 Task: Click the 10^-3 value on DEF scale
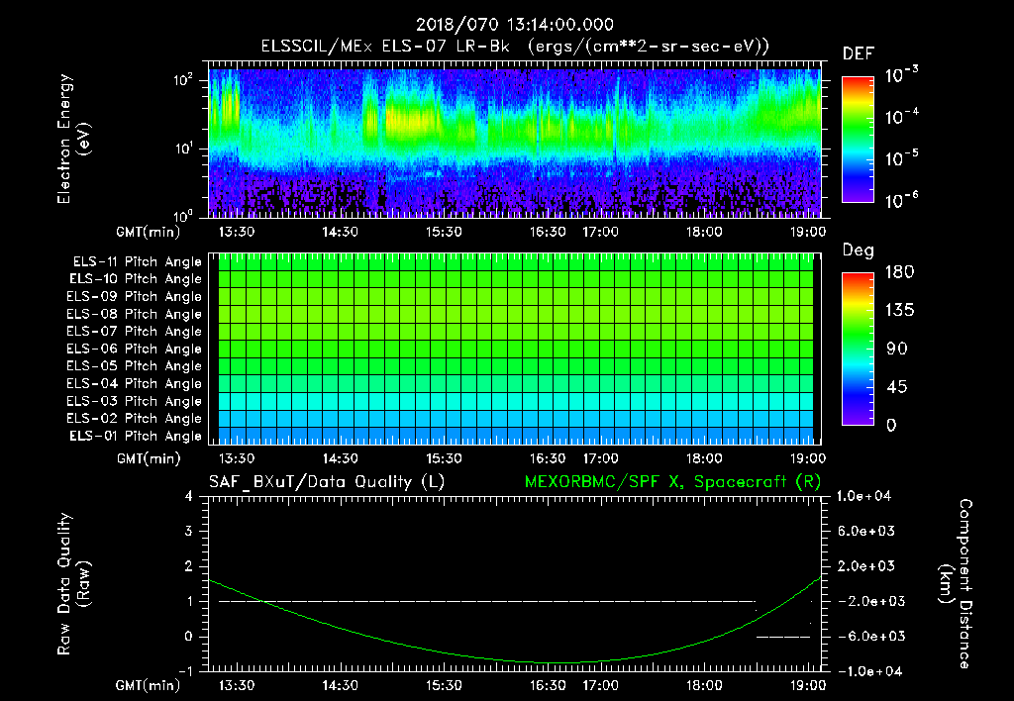pyautogui.click(x=901, y=75)
